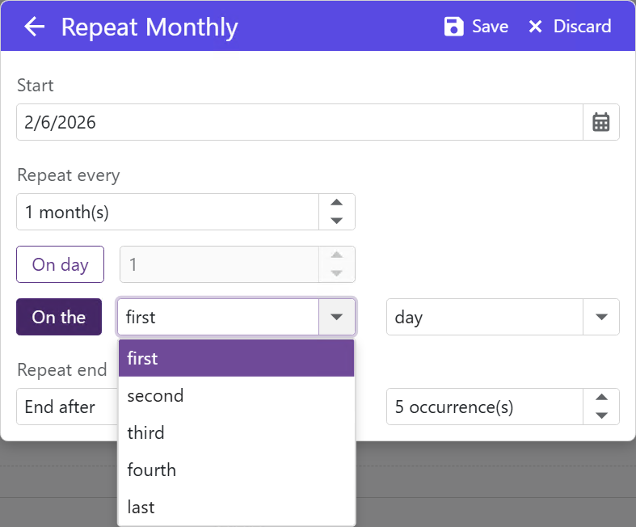The width and height of the screenshot is (636, 527).
Task: Click the Save button label
Action: (x=490, y=27)
